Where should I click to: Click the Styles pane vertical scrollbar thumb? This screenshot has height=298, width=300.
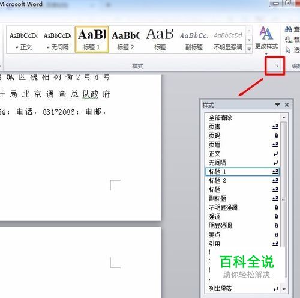click(284, 199)
